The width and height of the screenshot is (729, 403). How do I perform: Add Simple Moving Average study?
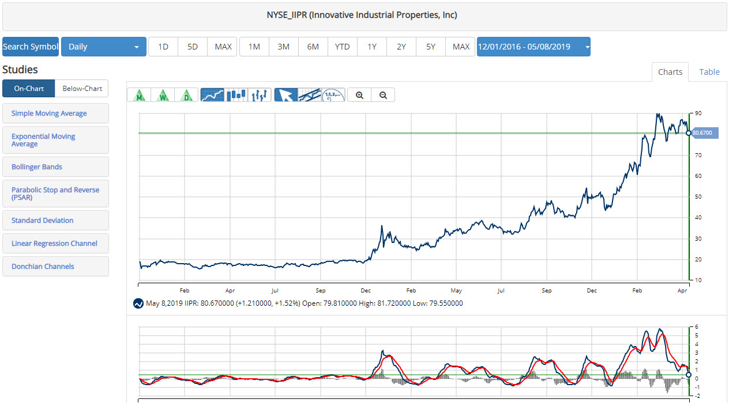tap(55, 113)
